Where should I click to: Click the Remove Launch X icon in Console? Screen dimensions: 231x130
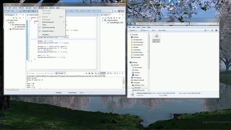point(89,73)
